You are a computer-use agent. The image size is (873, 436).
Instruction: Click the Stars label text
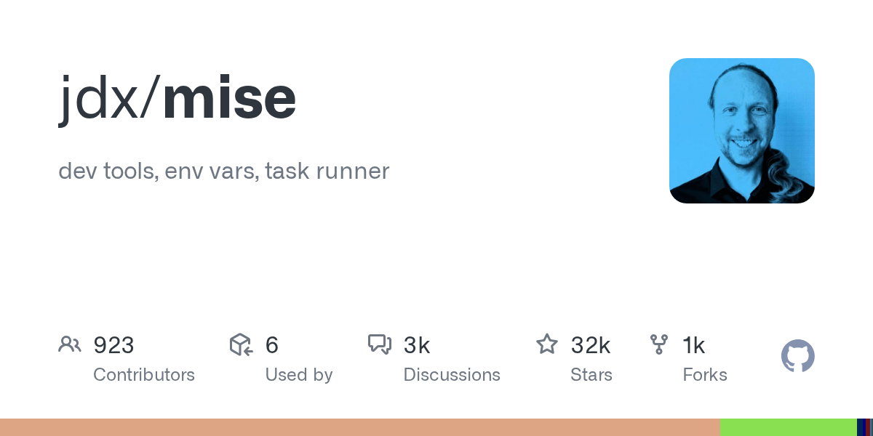tap(591, 375)
